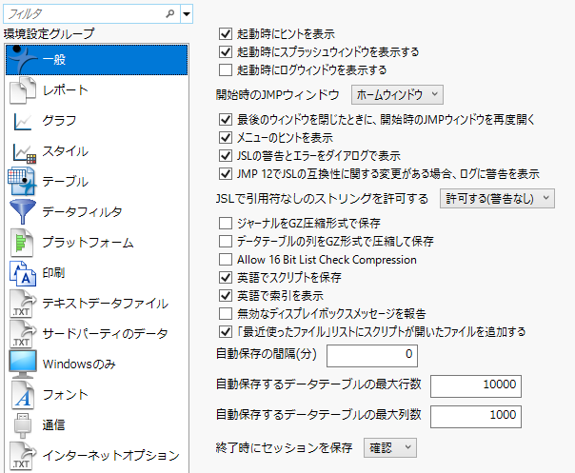Screen dimensions: 575x473
Task: Toggle 英語で索引を表示 checkbox
Action: click(226, 296)
